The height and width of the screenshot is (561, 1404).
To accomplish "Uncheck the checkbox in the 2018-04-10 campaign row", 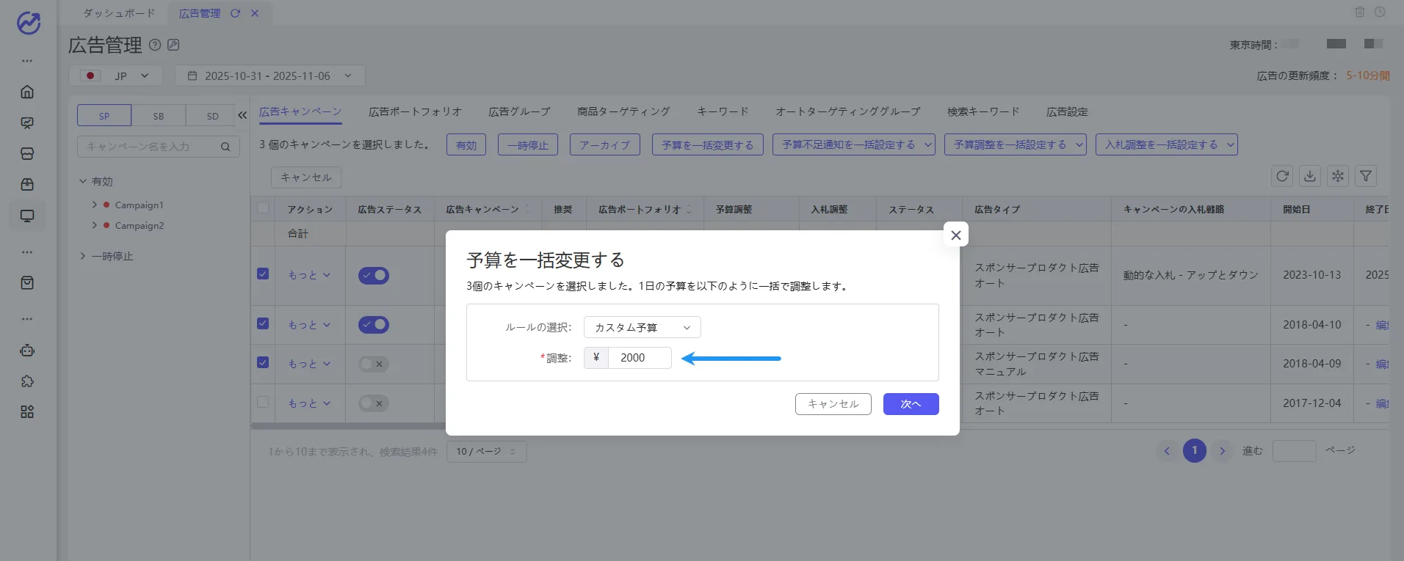I will tap(263, 323).
